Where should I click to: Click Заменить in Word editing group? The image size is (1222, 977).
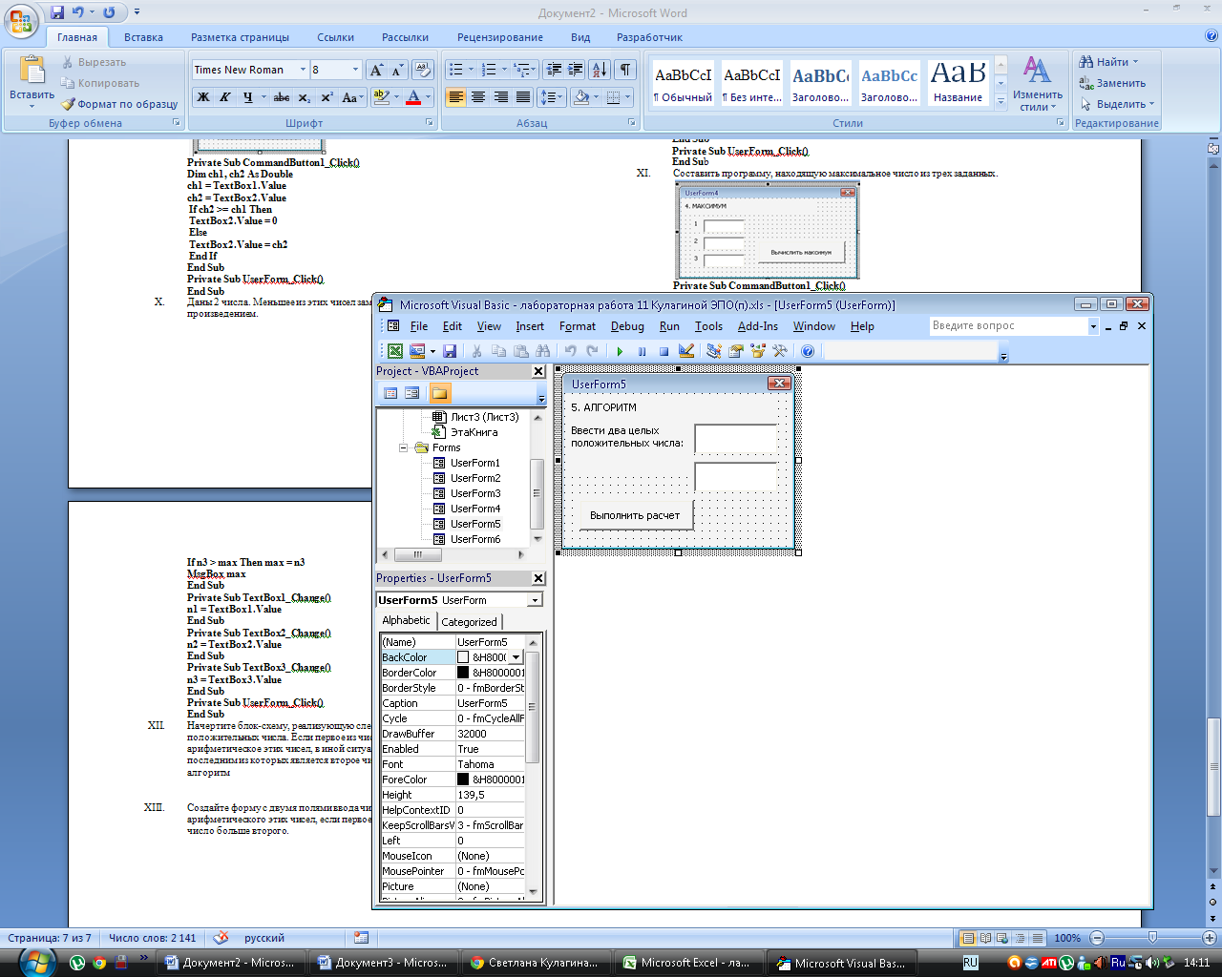pyautogui.click(x=1113, y=83)
